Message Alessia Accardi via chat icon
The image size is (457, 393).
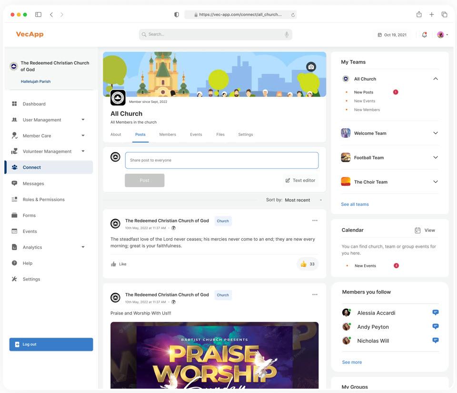[435, 312]
